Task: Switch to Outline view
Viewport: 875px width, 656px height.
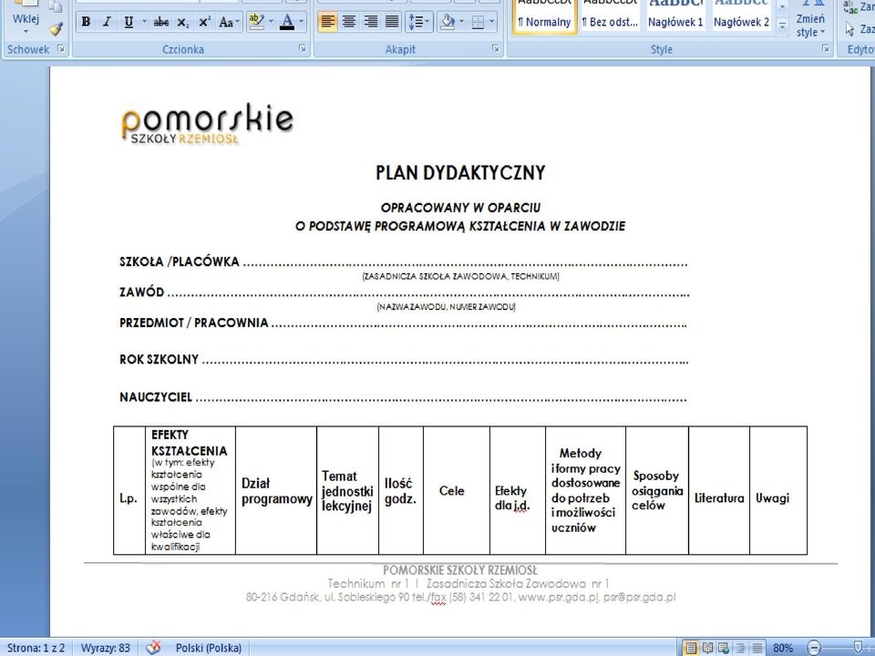Action: (740, 648)
